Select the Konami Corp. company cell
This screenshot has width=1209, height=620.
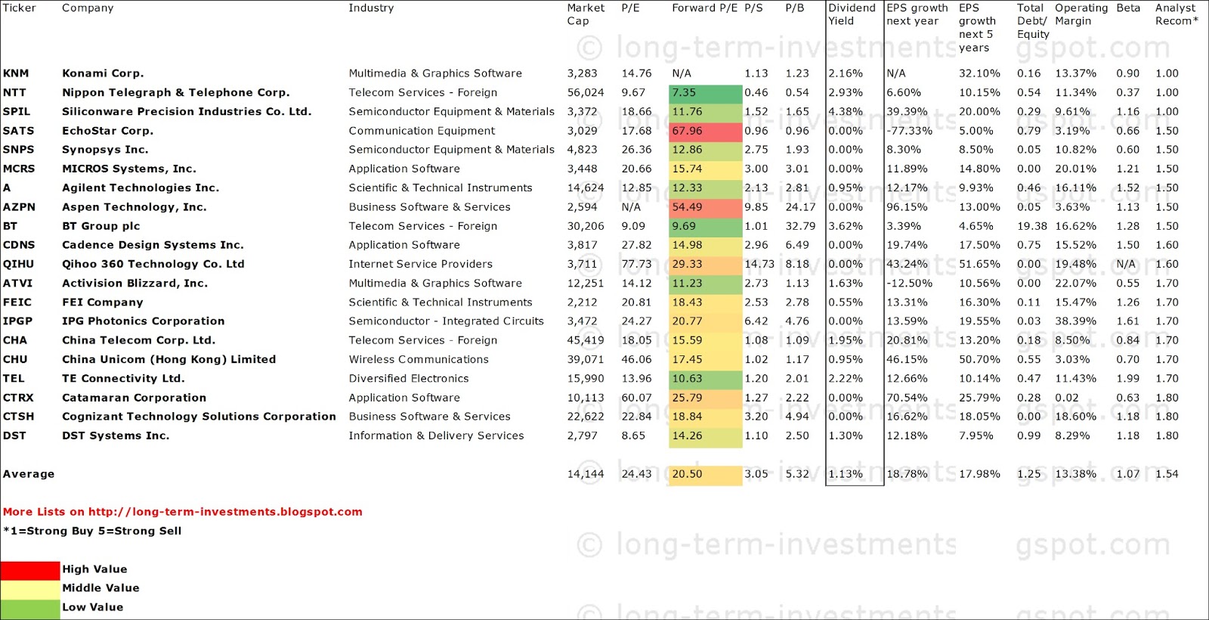pos(103,73)
